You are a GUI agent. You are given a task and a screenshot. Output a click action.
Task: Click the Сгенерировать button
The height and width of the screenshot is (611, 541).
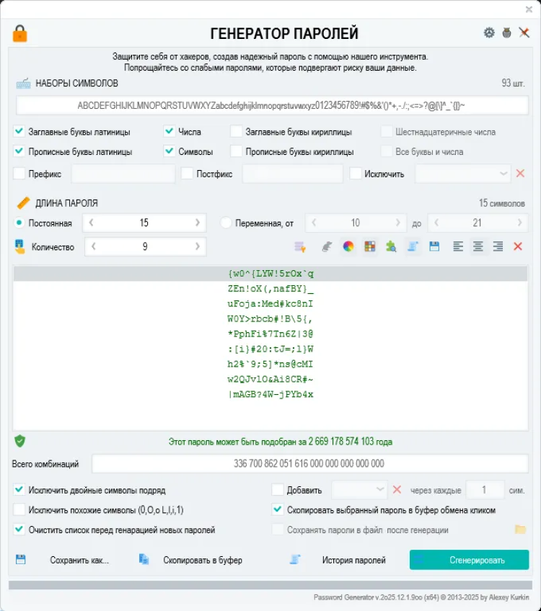pyautogui.click(x=469, y=560)
